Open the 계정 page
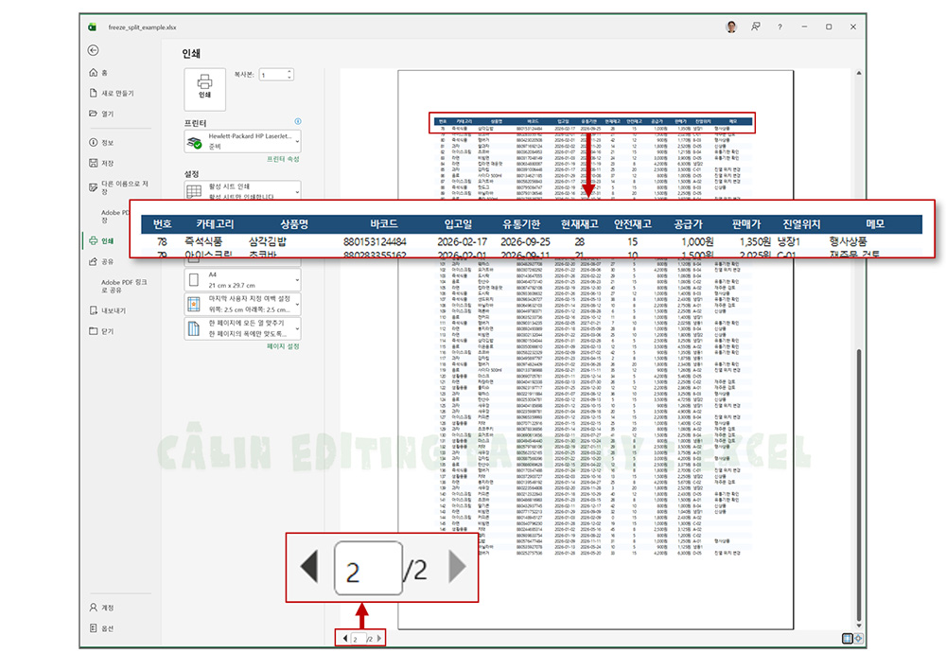Screen dimensions: 946x653 101,608
